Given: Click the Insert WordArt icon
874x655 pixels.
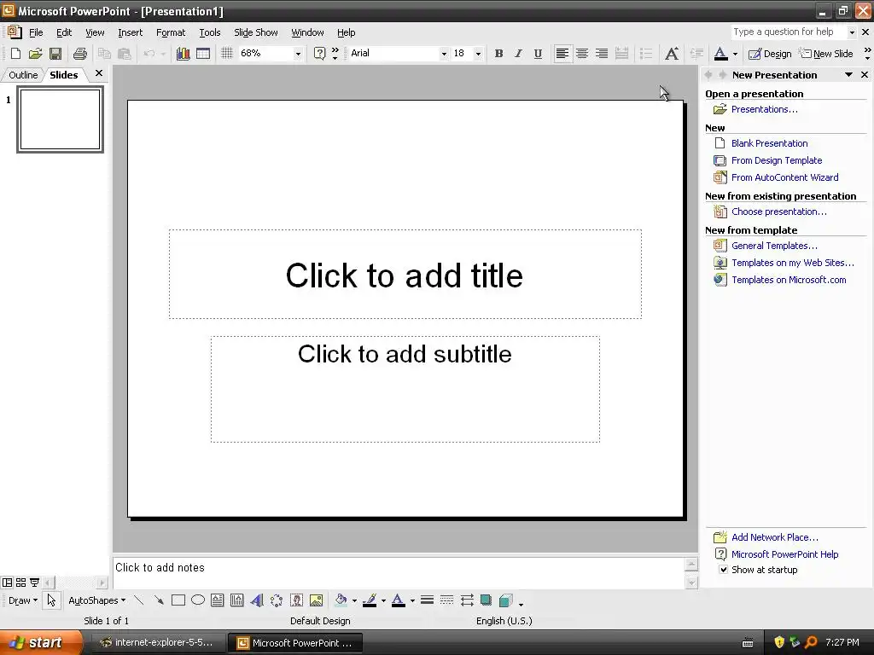Looking at the screenshot, I should pos(256,600).
